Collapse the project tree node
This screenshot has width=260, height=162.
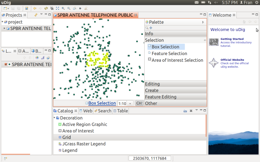[x=2, y=22]
